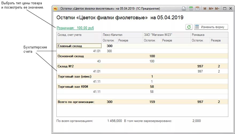Open the calculator icon in title bar
Screen dimensions: 235x134
point(191,9)
